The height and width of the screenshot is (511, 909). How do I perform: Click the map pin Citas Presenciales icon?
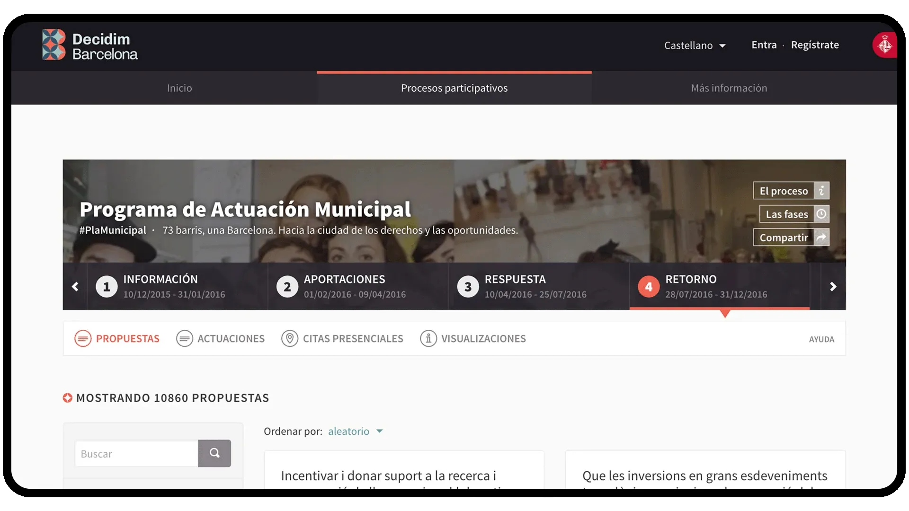(x=289, y=338)
